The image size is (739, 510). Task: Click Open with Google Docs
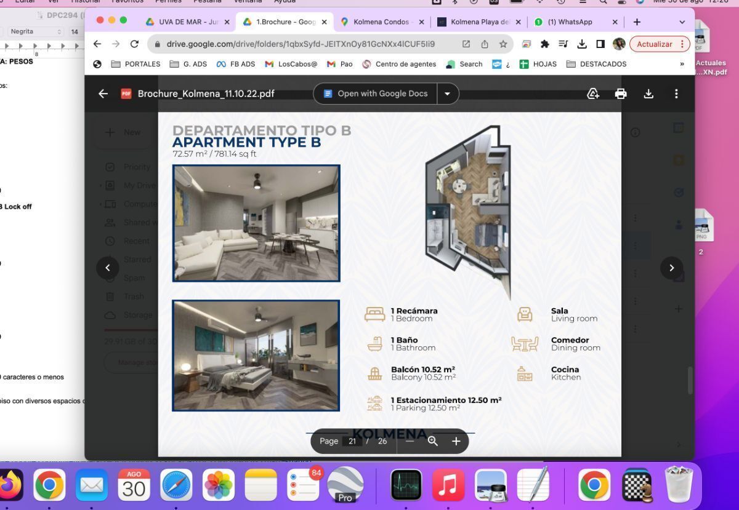pos(376,94)
